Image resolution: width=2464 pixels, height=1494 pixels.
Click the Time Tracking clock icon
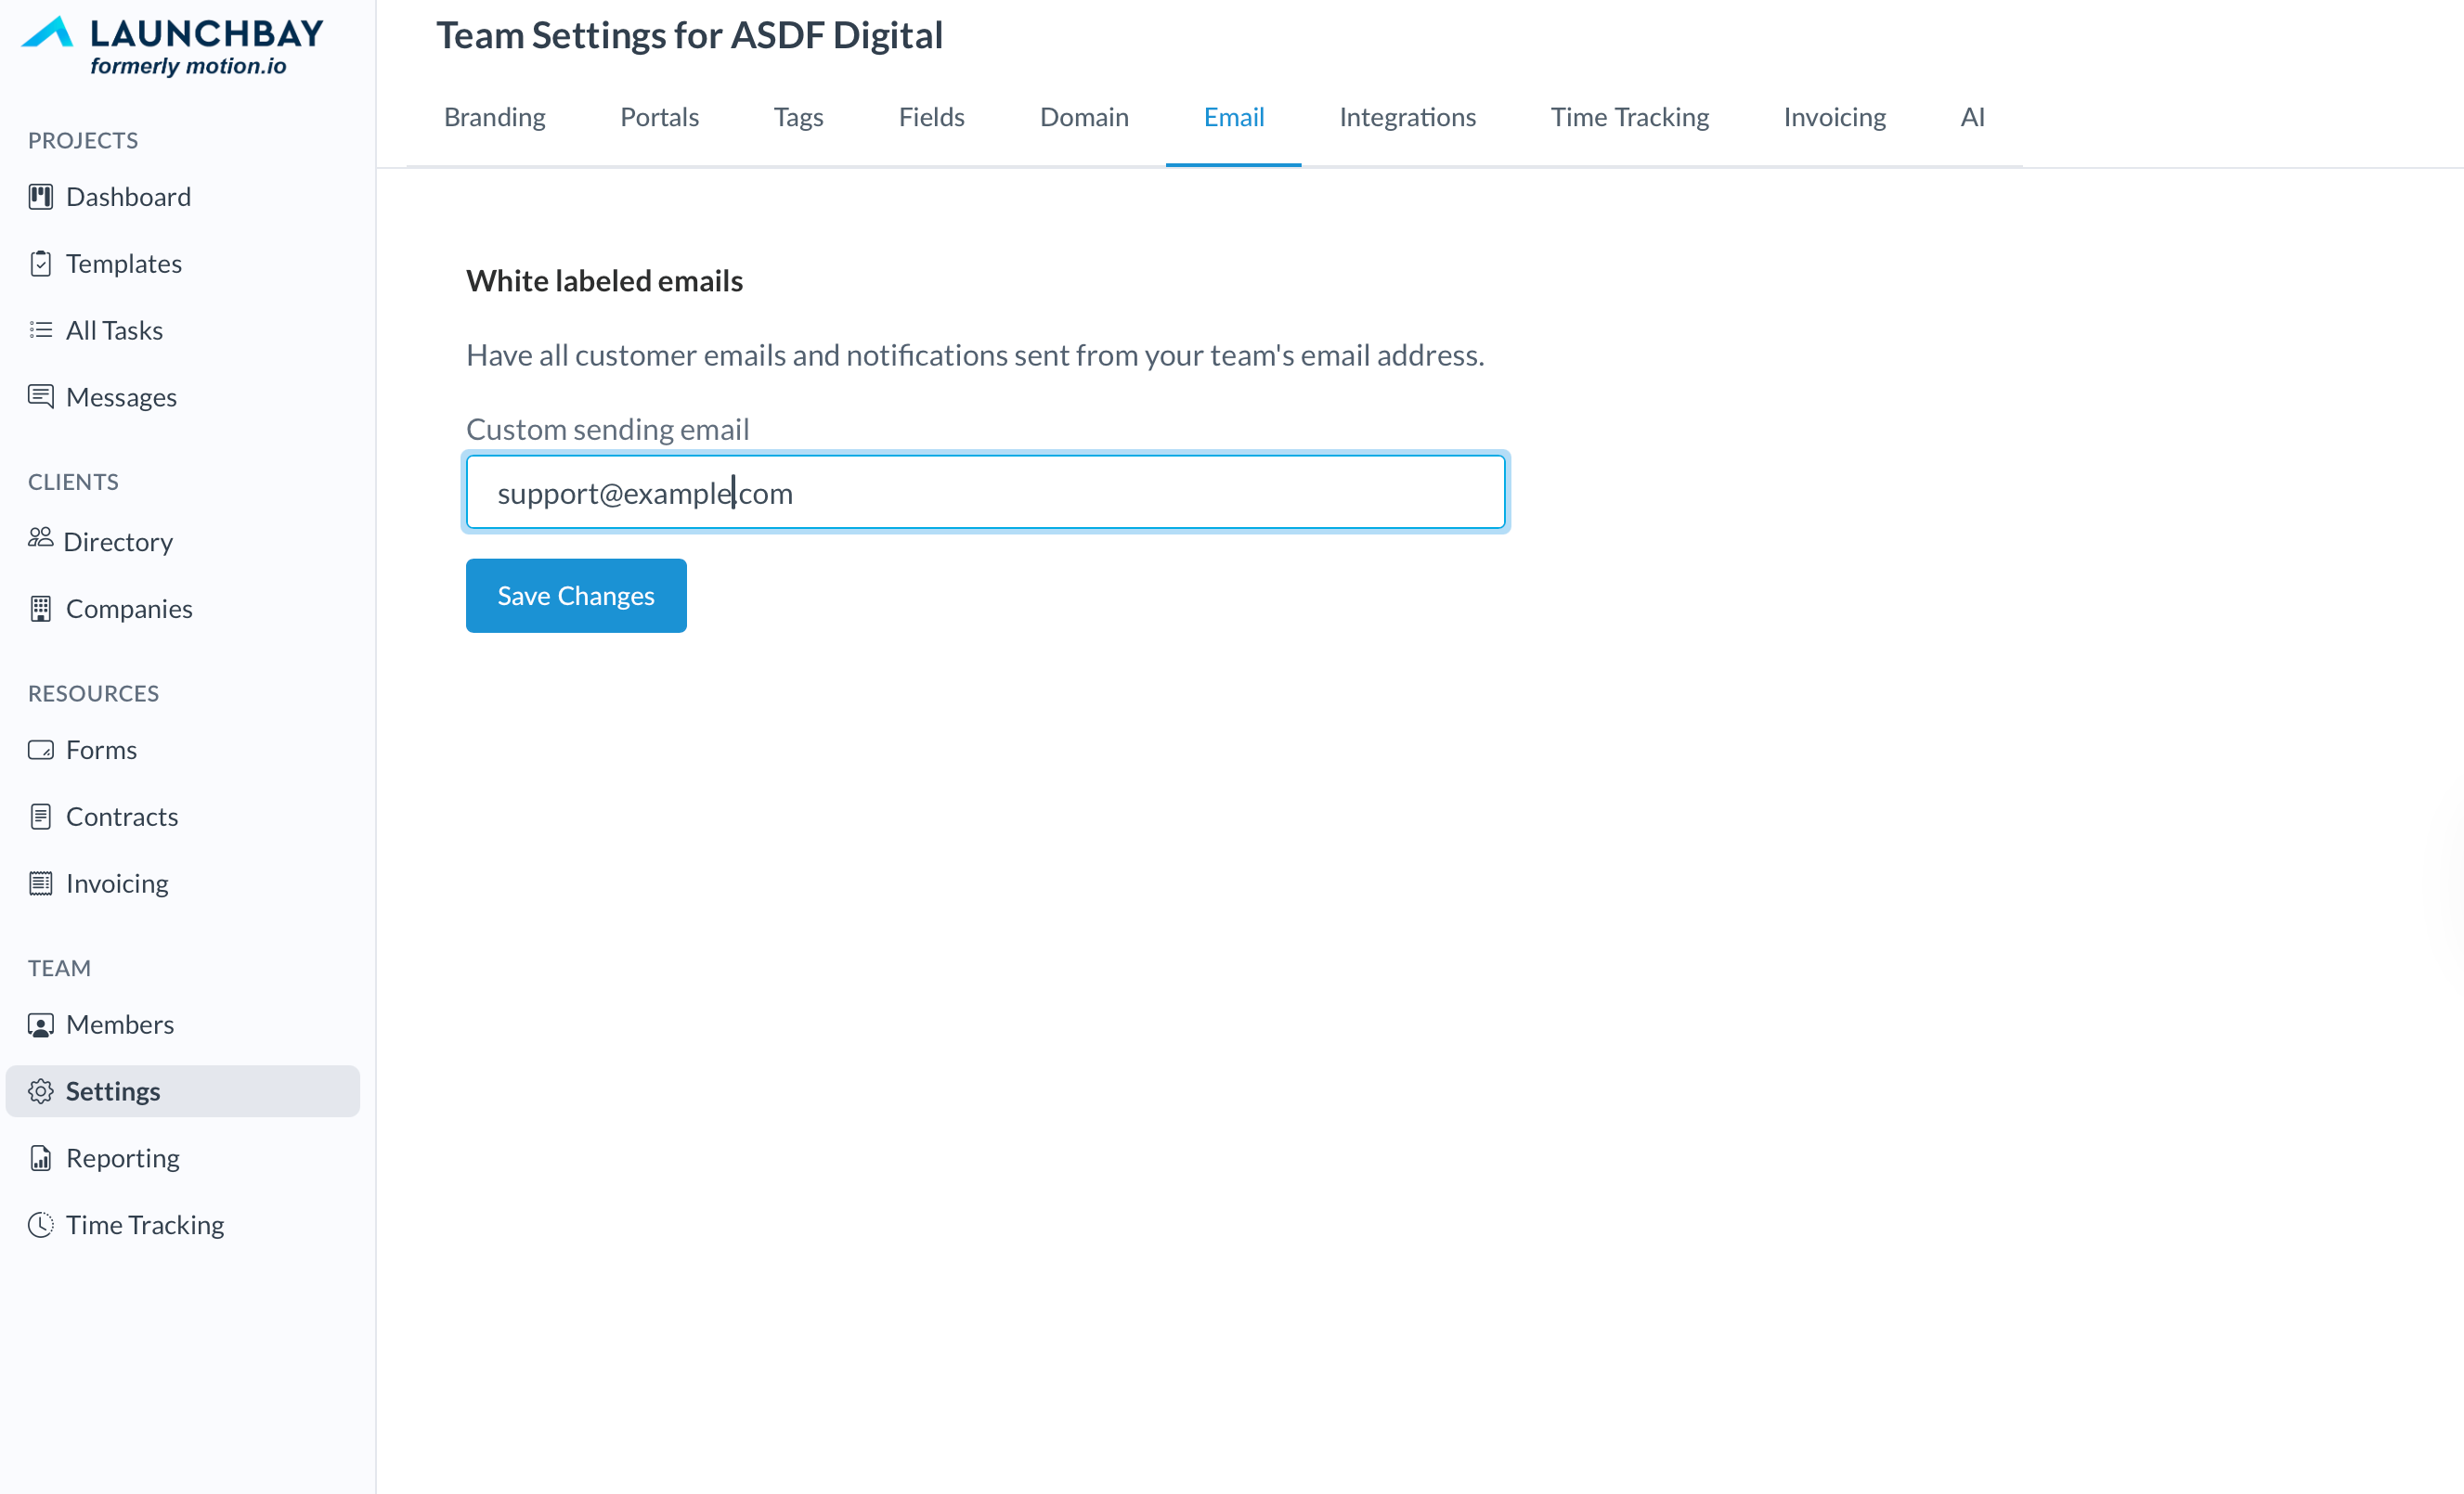pyautogui.click(x=41, y=1224)
